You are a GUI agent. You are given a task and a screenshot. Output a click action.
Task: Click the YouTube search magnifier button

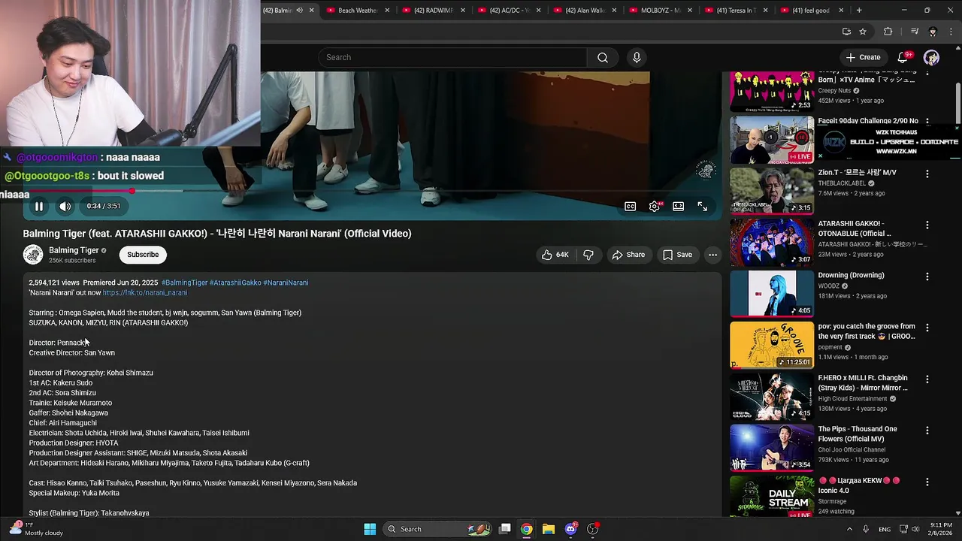pos(603,58)
